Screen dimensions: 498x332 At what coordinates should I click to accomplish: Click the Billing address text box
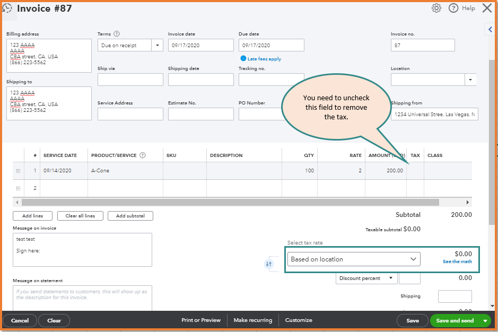(x=49, y=56)
